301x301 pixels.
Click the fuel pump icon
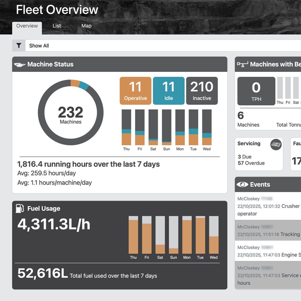coord(20,208)
